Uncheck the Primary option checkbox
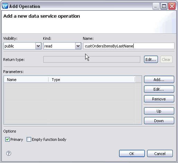 7,139
